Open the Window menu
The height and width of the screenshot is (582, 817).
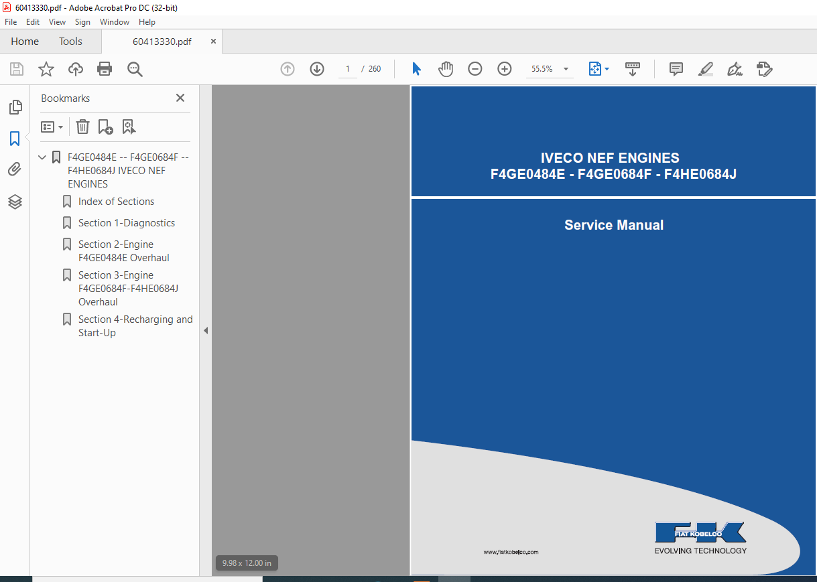click(x=115, y=22)
